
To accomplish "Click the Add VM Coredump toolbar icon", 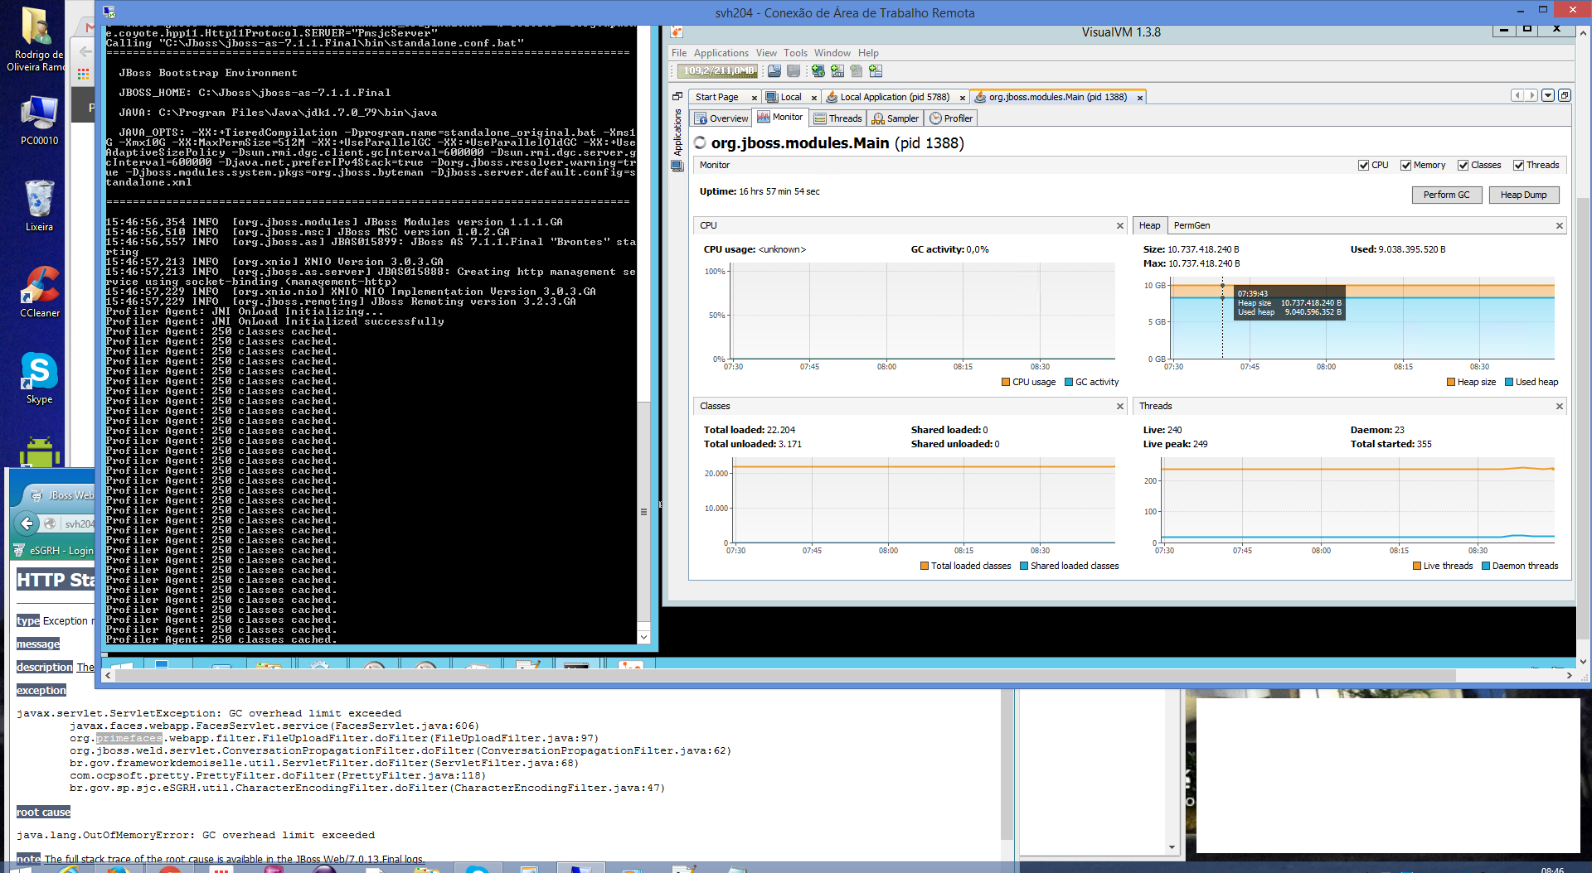I will click(857, 71).
